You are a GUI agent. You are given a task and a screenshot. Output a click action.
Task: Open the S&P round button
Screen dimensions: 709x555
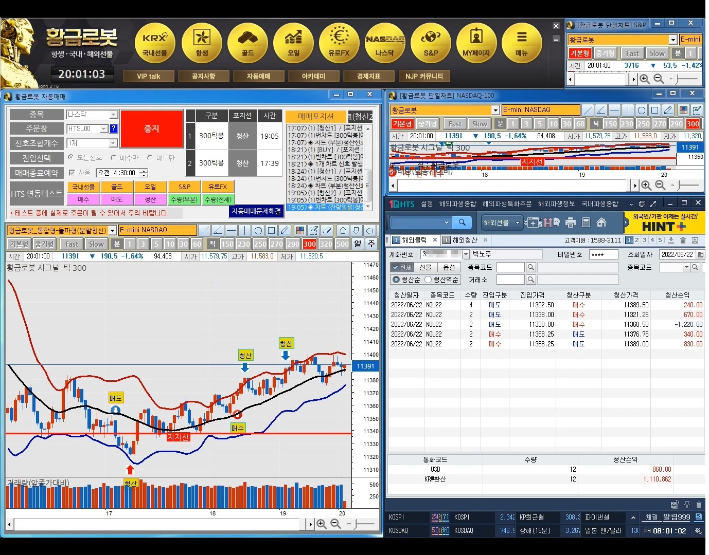(431, 43)
